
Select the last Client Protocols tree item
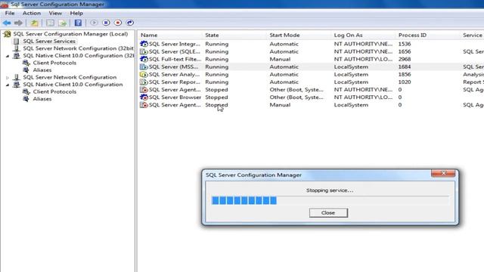54,91
